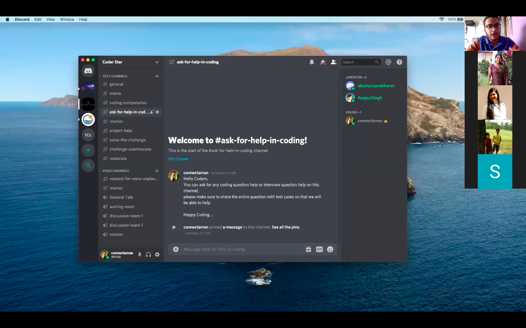
Task: Expand the Coder Star server dropdown
Action: click(157, 62)
